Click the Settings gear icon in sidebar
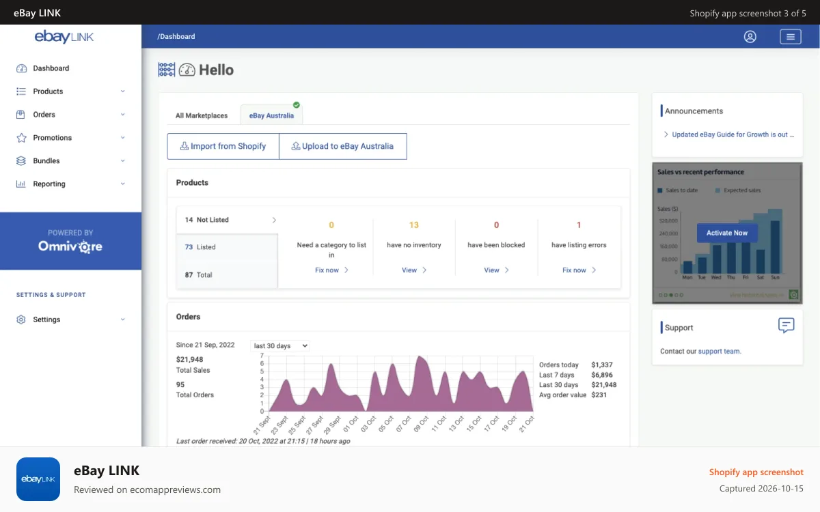This screenshot has height=512, width=820. (21, 319)
